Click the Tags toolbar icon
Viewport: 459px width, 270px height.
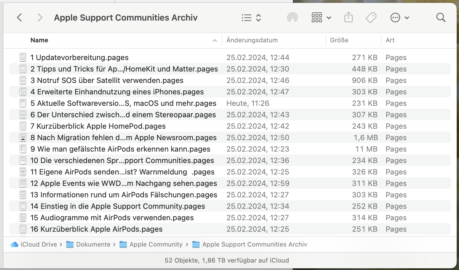[371, 18]
